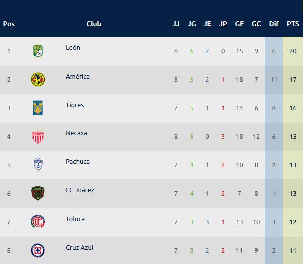303x264 pixels.
Task: Select León's 20 points cell
Action: [293, 51]
